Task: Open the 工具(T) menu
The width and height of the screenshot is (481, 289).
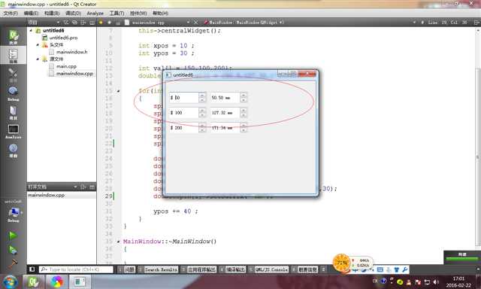Action: click(117, 14)
